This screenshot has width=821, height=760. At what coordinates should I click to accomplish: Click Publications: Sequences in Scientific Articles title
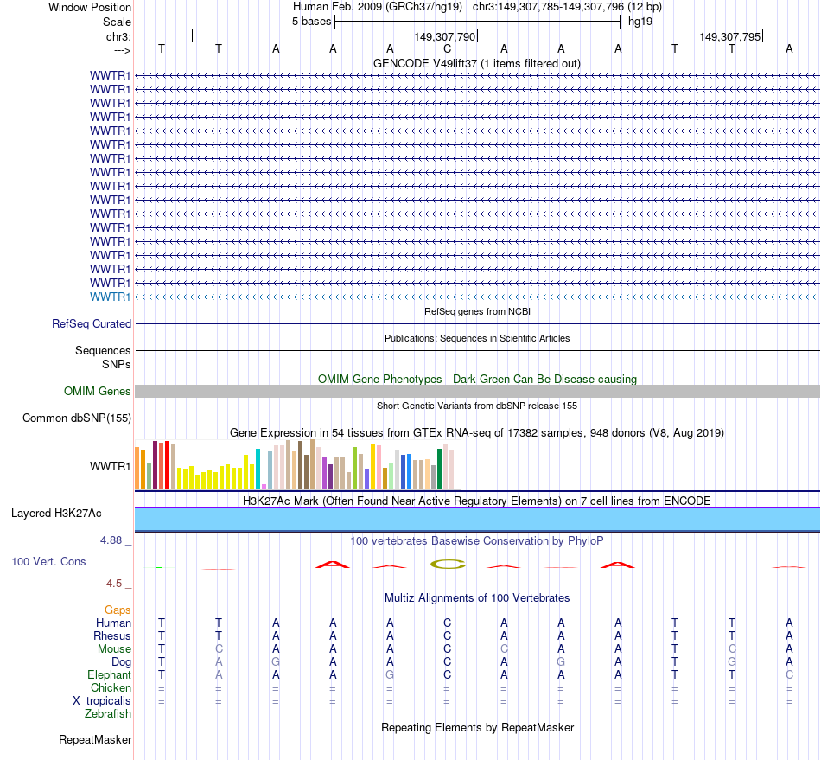pyautogui.click(x=477, y=338)
